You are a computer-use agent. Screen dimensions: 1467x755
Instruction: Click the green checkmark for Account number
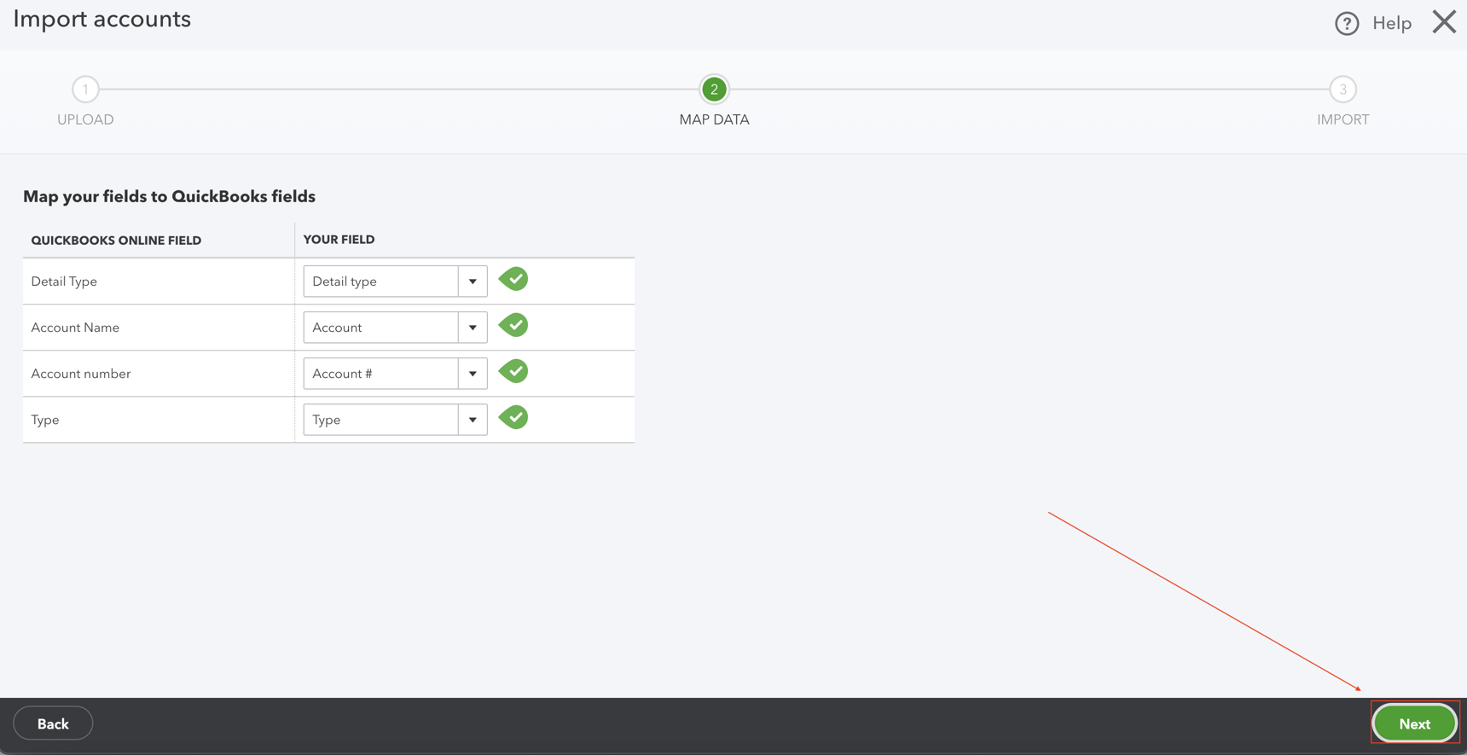point(513,371)
